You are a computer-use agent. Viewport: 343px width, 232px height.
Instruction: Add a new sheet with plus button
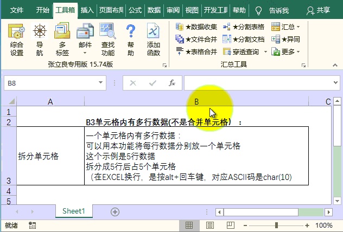(115, 211)
